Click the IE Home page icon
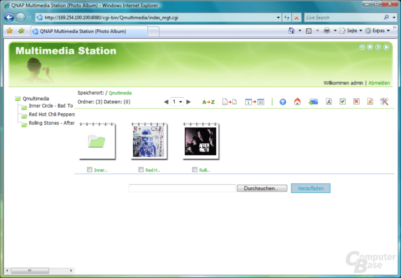401x278 pixels. coord(291,31)
